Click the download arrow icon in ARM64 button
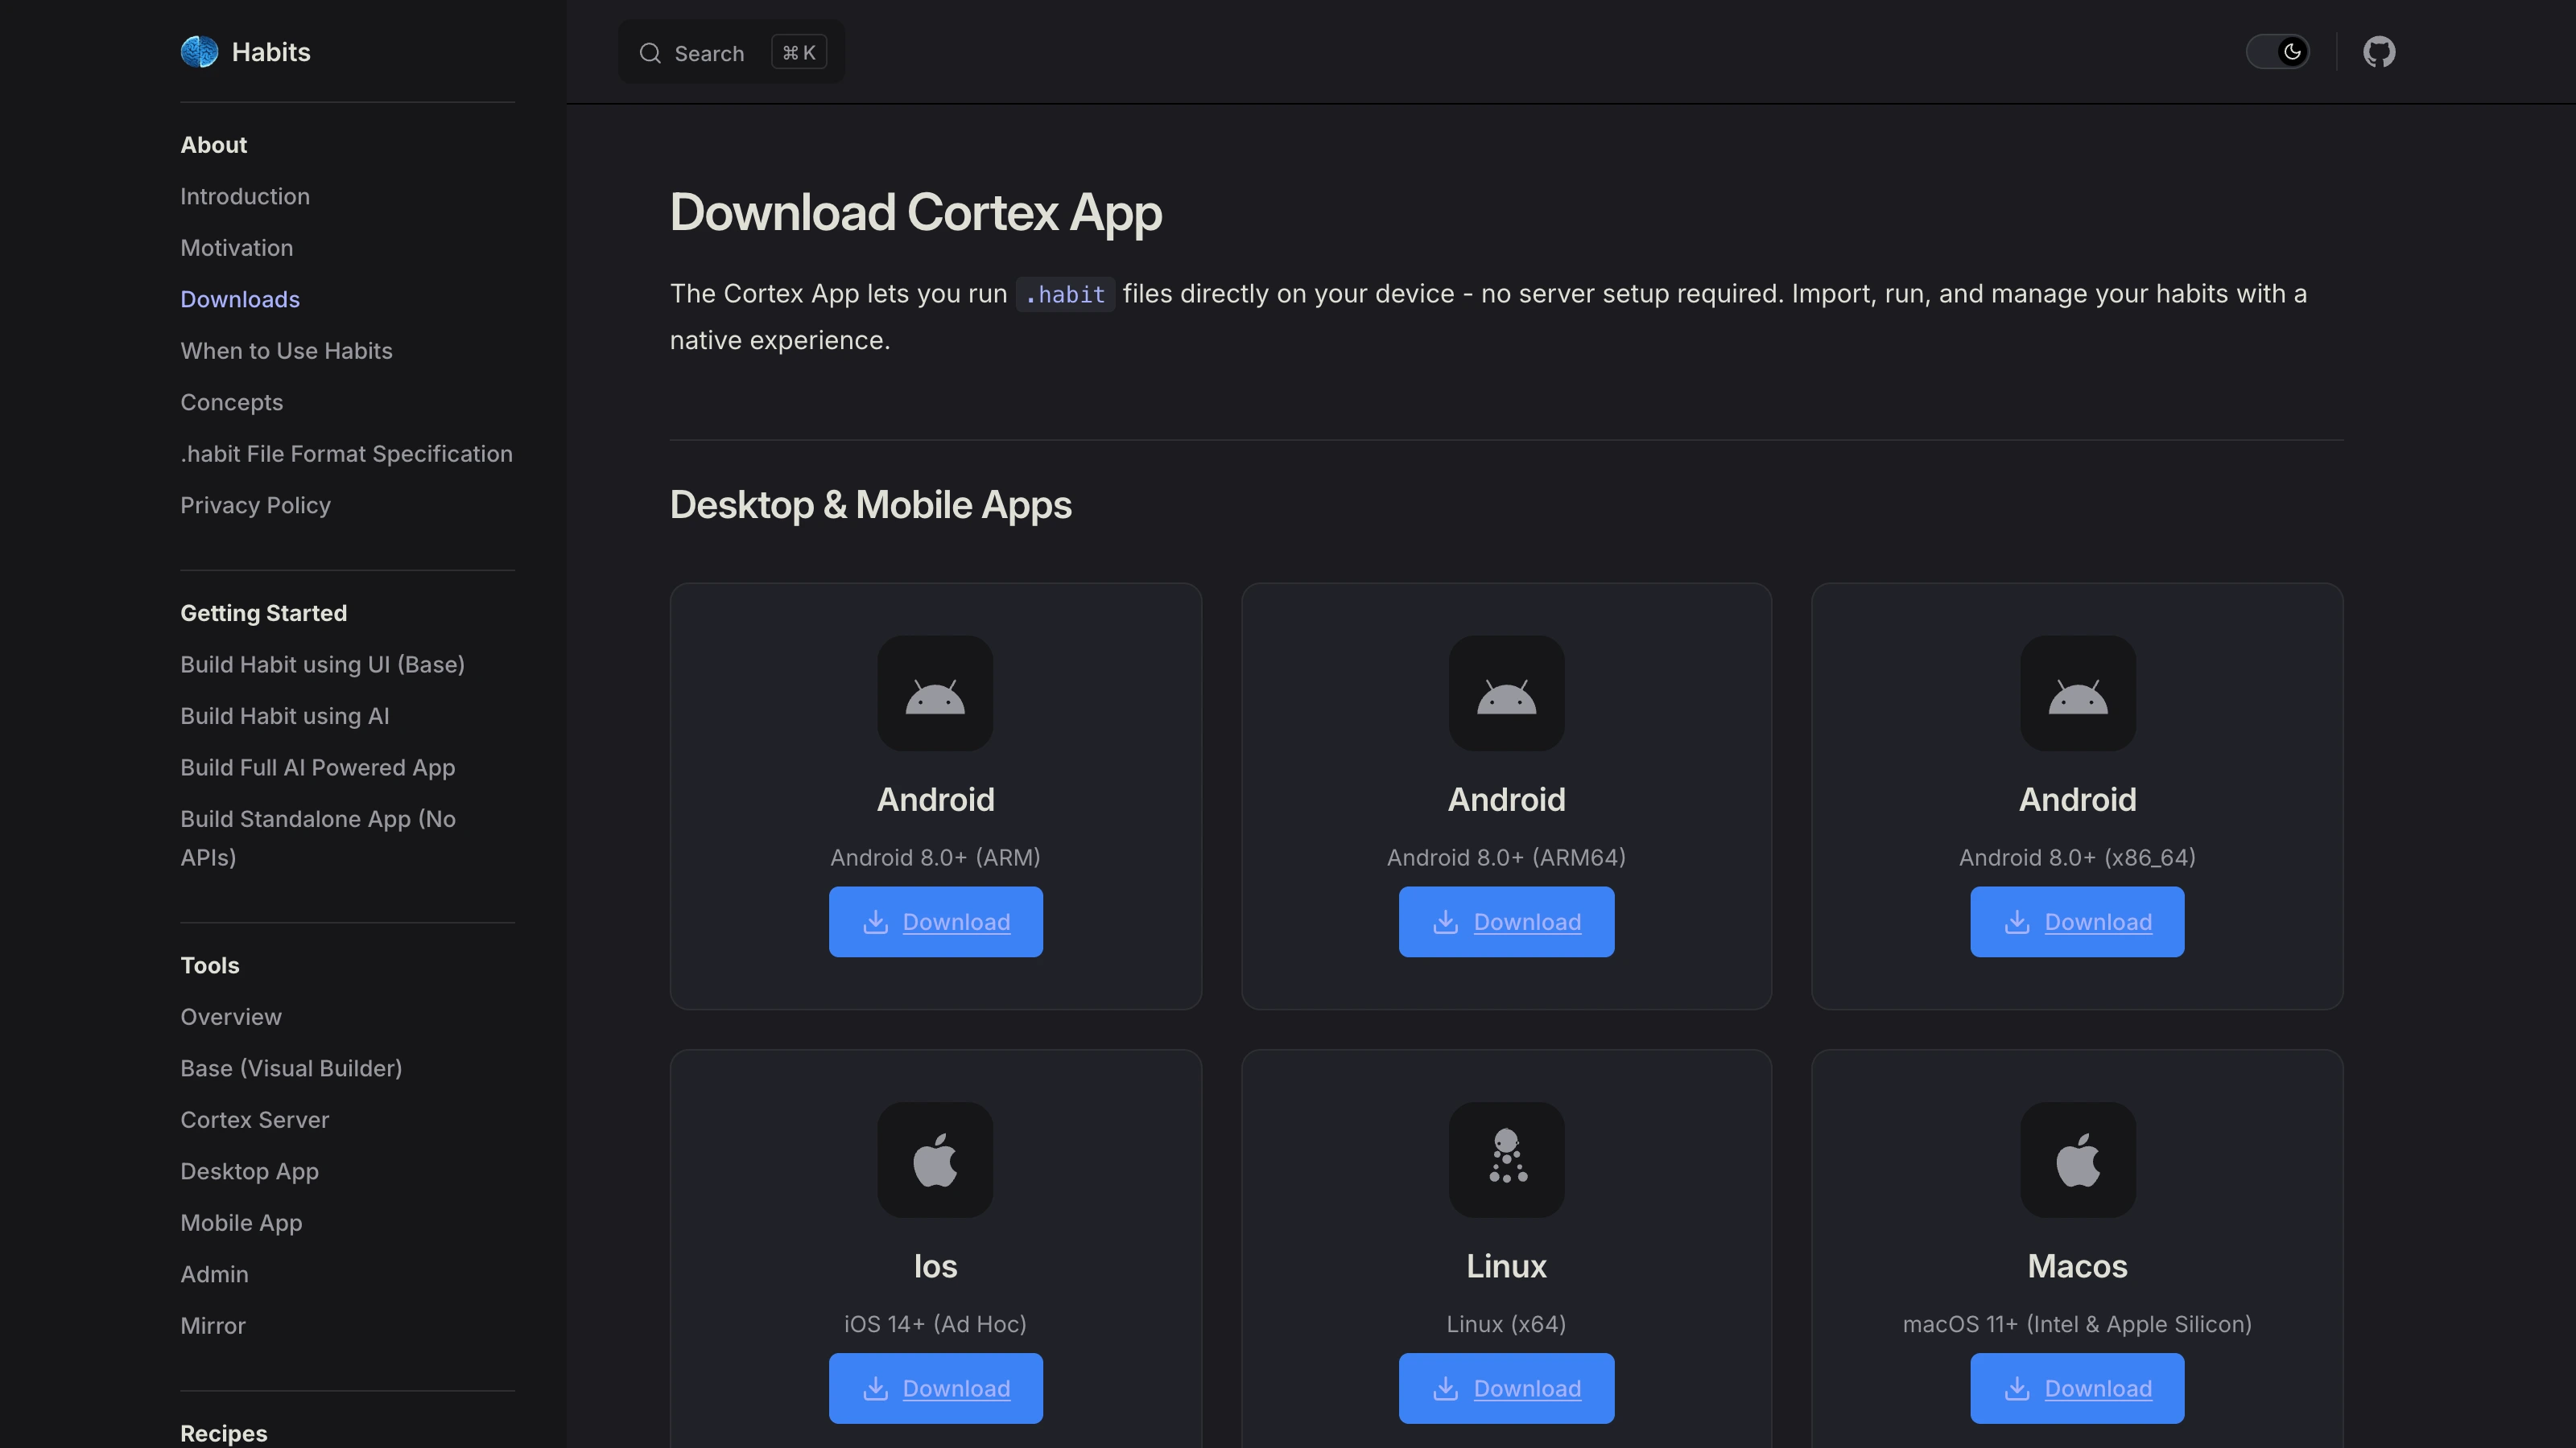 1445,921
